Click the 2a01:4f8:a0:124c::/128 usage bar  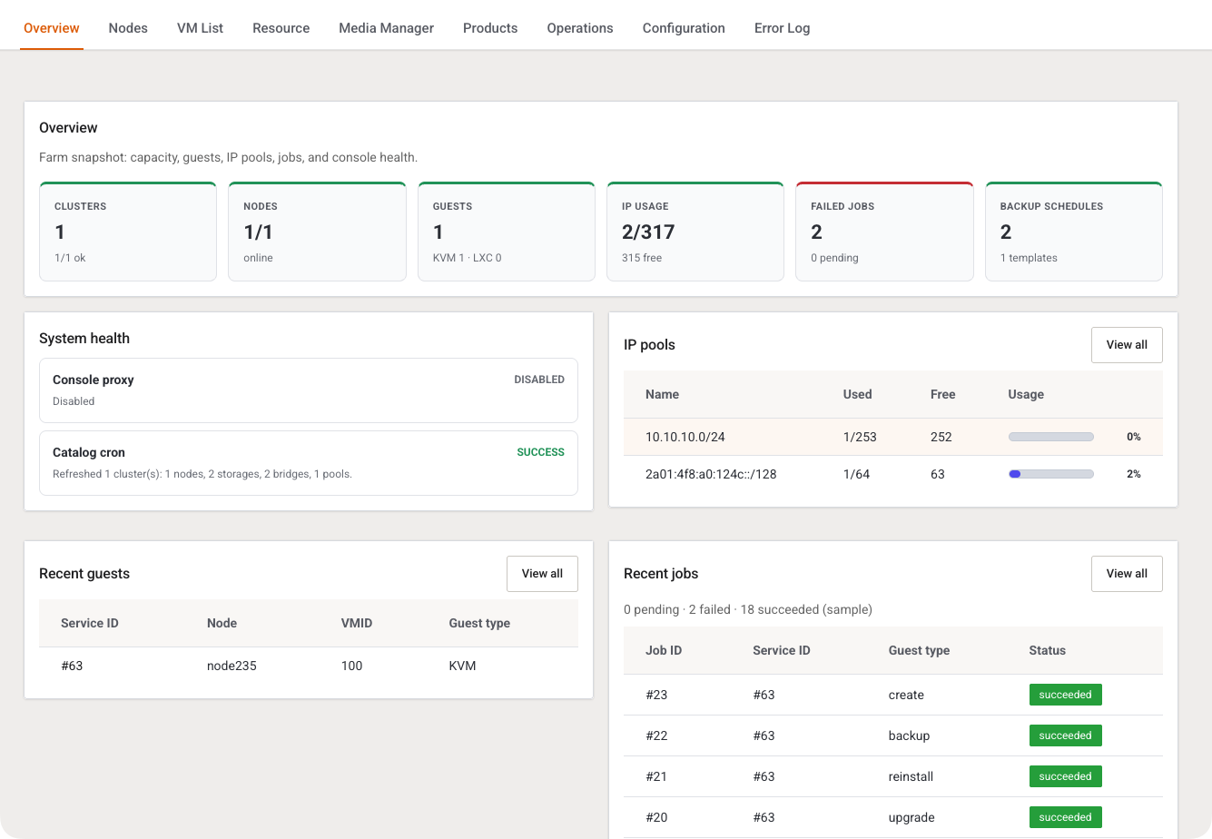1050,474
